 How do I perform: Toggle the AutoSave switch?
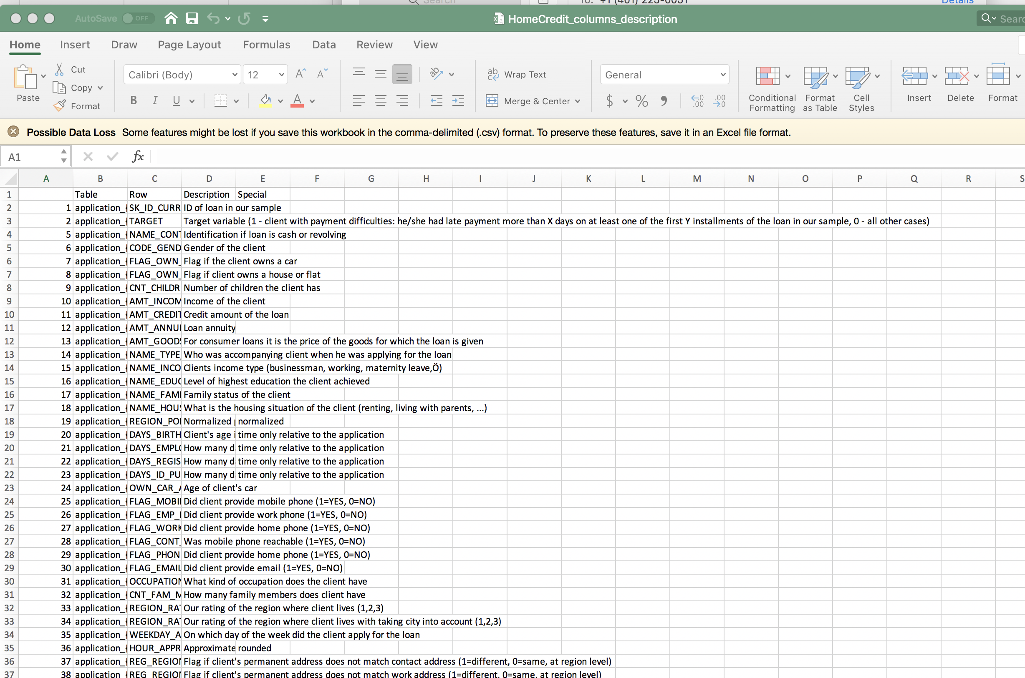click(x=138, y=19)
